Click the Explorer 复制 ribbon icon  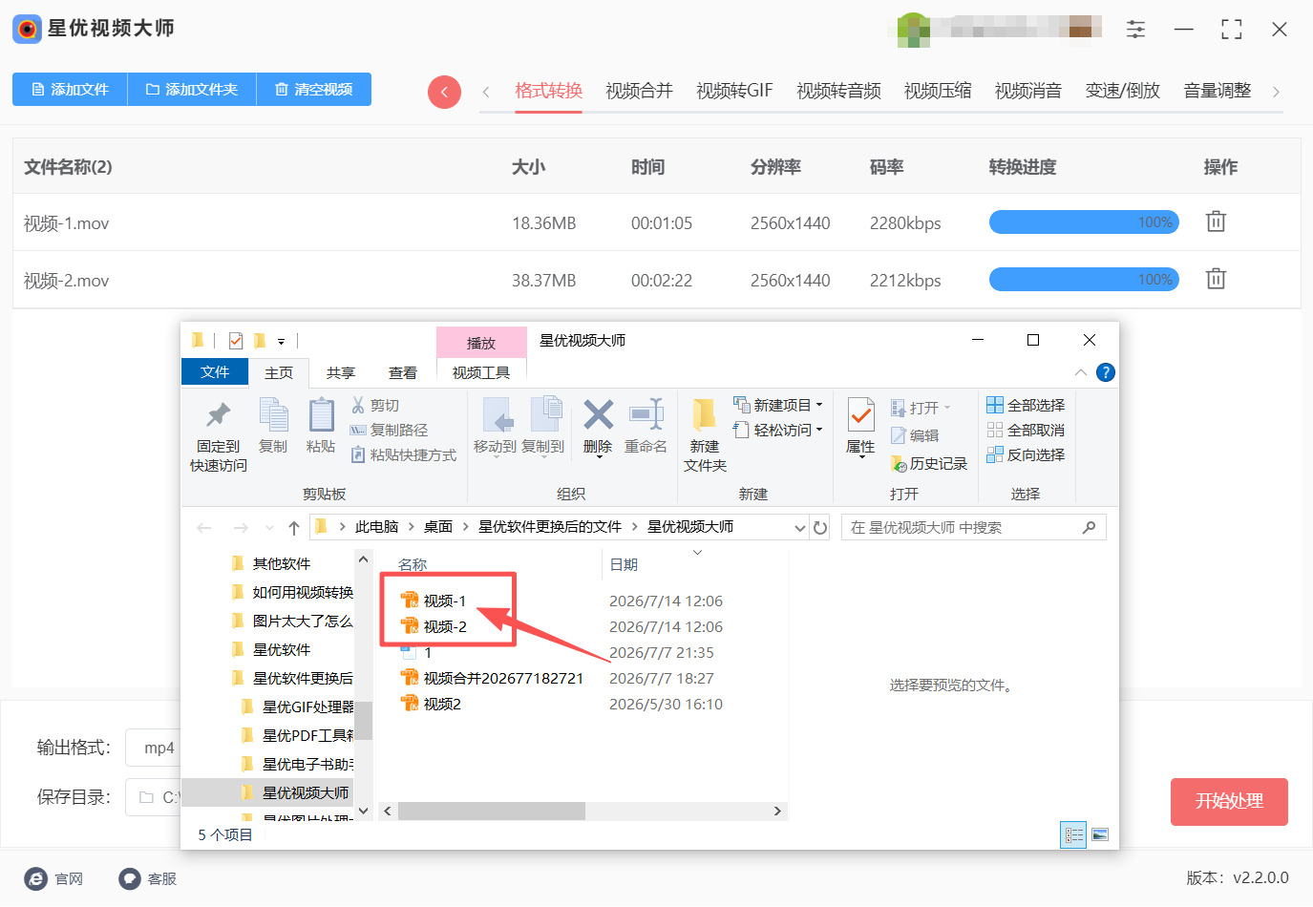pos(273,415)
